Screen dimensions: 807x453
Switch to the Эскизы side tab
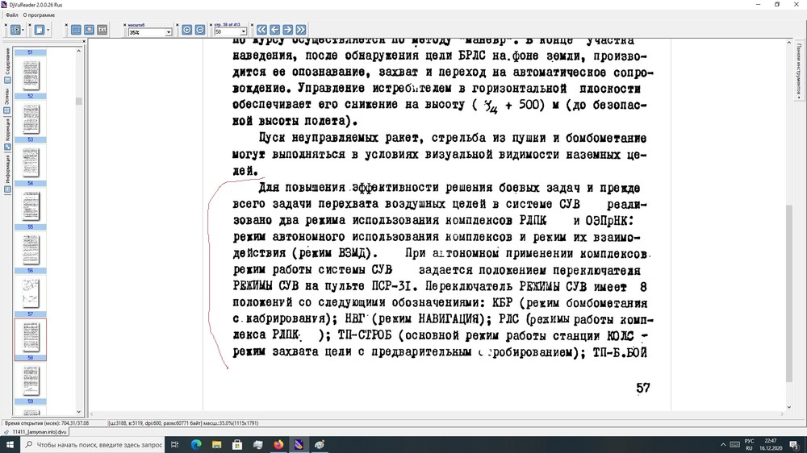coord(7,100)
